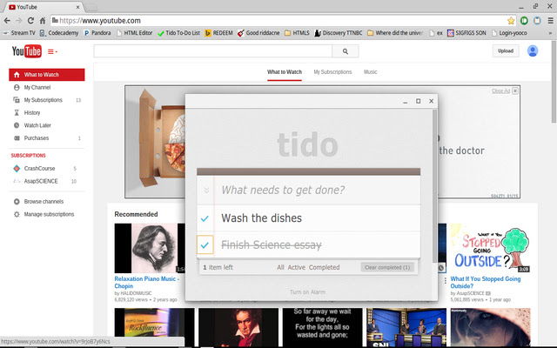
Task: Open Pandora bookmark
Action: point(97,33)
